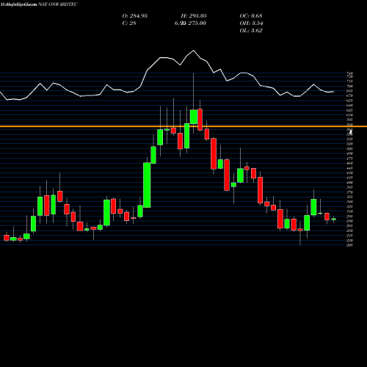Screen dimensions: 367x367
Task: Select the open price value O: 284.95
Action: (x=135, y=16)
